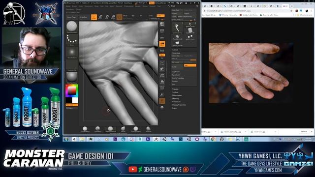
Task: Select the Cylinder3D tool thumbnail
Action: [190, 30]
